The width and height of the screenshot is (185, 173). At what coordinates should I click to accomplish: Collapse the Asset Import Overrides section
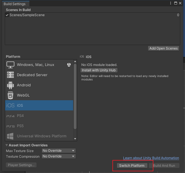[7, 145]
